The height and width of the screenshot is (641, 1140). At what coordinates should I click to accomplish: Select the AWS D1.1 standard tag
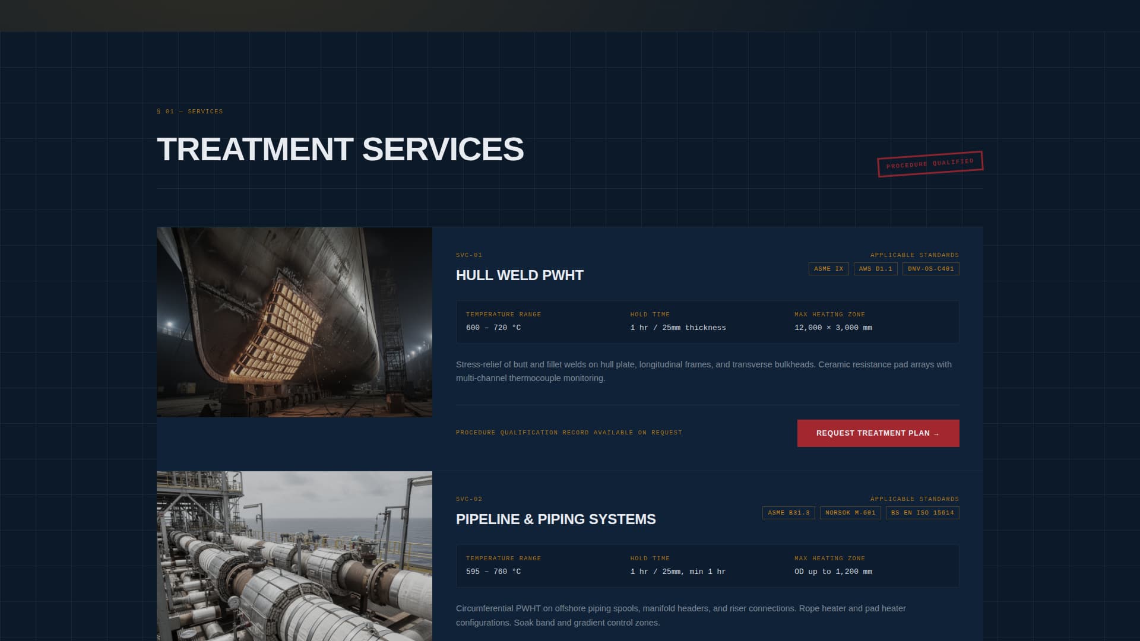875,268
